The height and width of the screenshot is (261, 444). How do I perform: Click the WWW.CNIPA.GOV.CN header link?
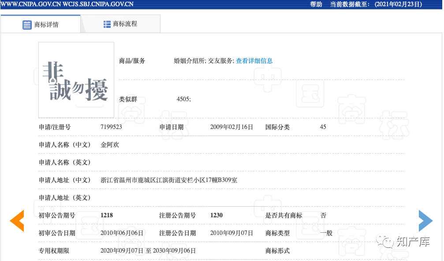coord(30,4)
